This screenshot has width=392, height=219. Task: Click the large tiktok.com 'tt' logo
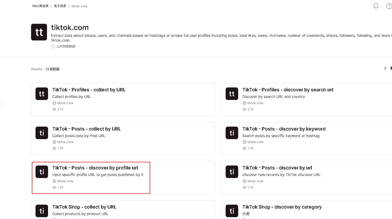39,32
